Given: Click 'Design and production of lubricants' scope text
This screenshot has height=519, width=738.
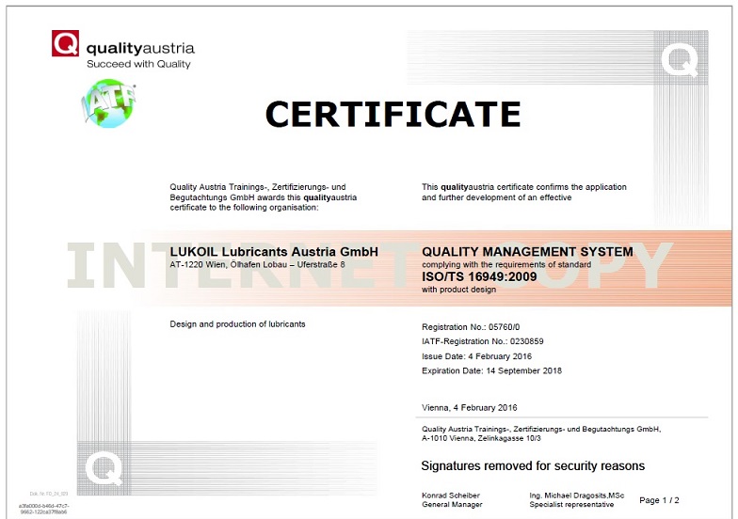Looking at the screenshot, I should tap(237, 323).
